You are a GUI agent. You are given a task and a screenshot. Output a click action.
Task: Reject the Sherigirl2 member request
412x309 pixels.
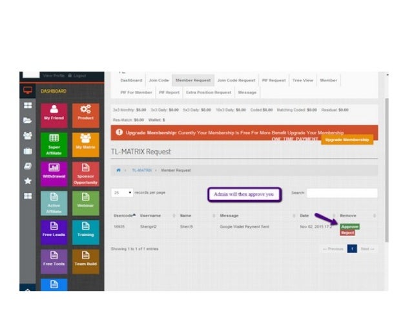347,233
